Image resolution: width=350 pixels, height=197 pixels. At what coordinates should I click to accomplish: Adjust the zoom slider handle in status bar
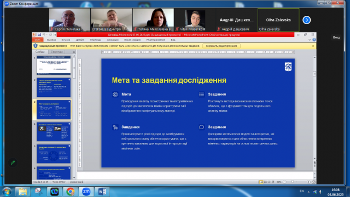293,182
